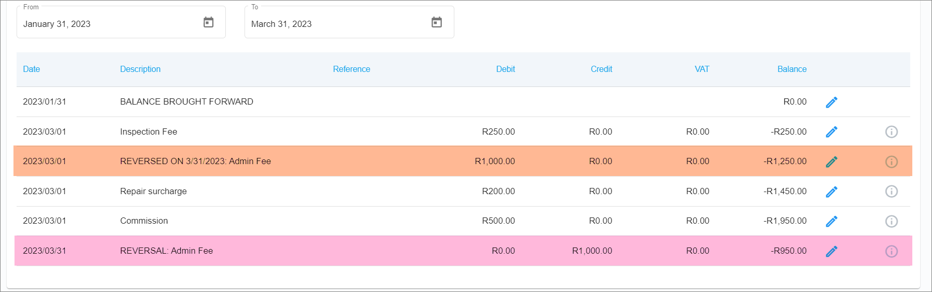Sort table by Date column header
The height and width of the screenshot is (292, 932).
[32, 69]
